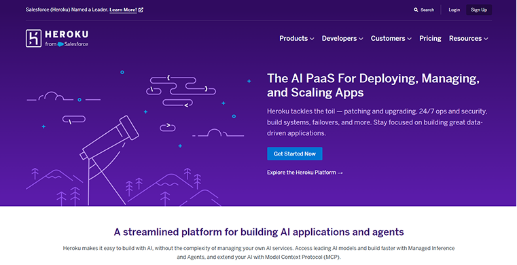
Task: Open the Search field in header
Action: coord(424,10)
